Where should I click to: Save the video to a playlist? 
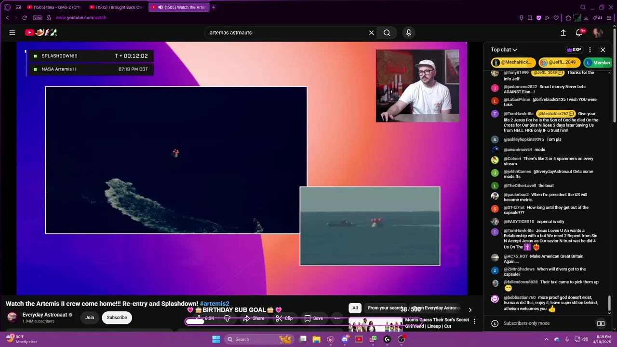(313, 318)
